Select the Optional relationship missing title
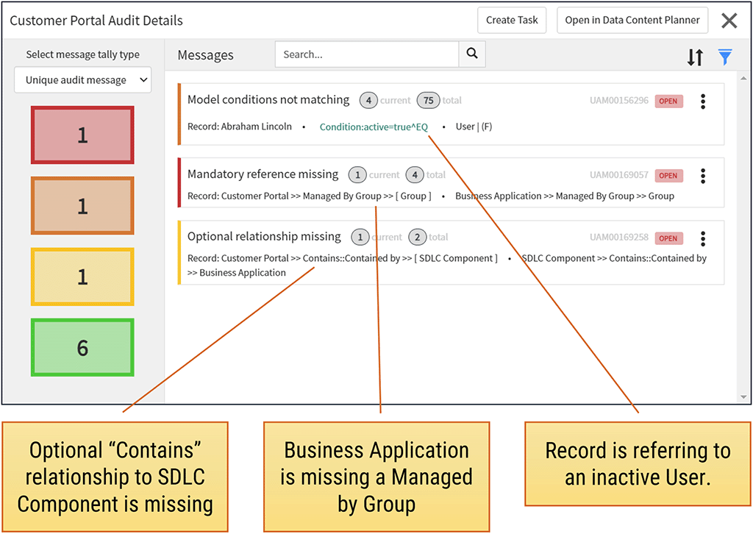 264,237
